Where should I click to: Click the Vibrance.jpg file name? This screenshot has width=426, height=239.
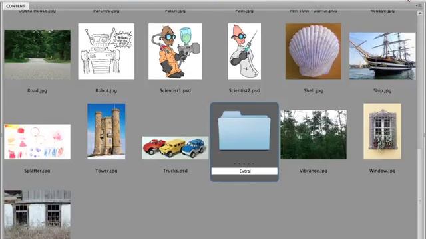pos(314,171)
